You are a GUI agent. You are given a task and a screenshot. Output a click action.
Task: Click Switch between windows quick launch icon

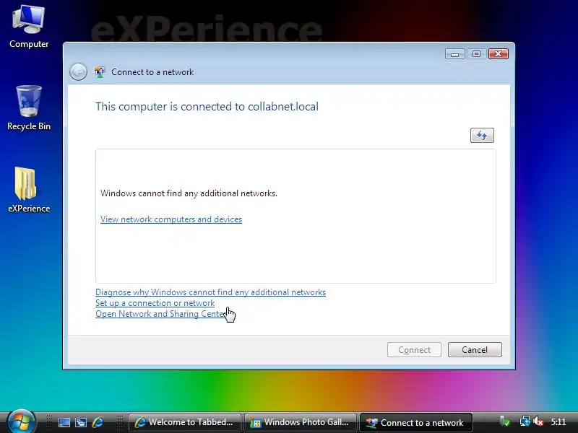[81, 422]
